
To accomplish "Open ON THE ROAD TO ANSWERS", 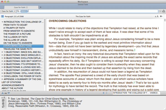I will (x=18, y=43).
